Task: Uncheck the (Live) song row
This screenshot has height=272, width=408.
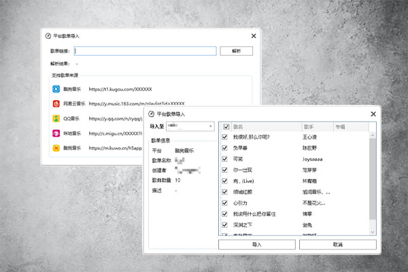Action: click(225, 181)
